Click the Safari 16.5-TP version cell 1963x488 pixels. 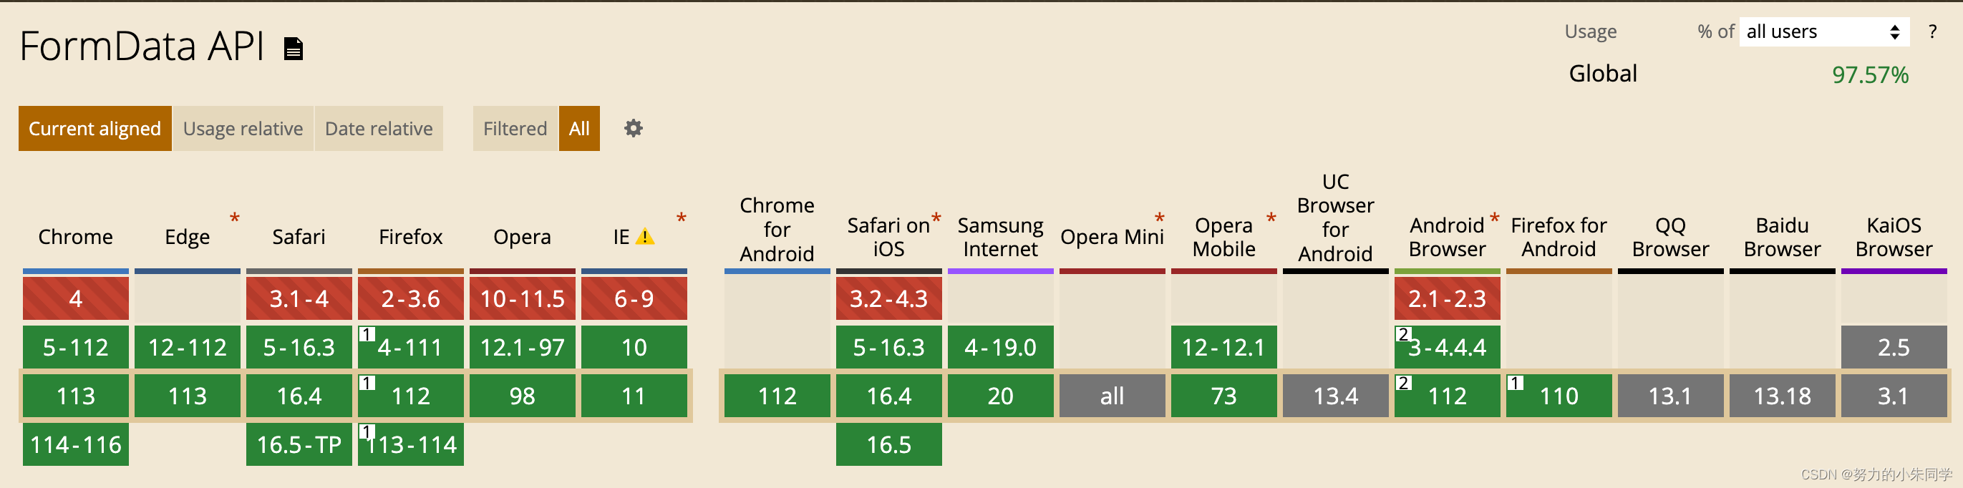299,444
